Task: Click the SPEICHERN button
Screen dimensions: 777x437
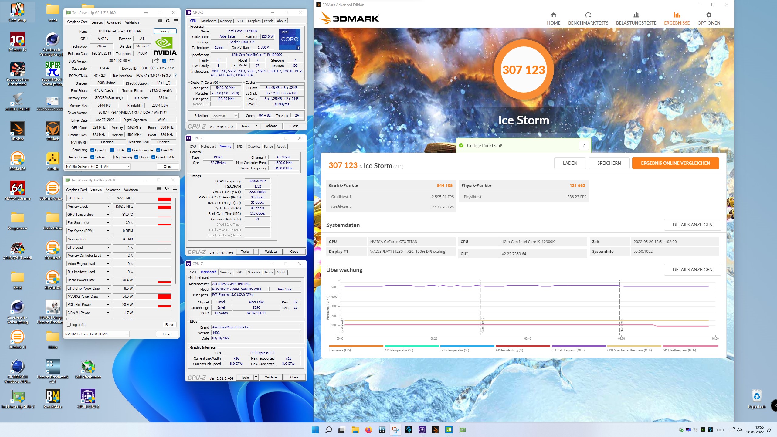Action: tap(609, 163)
